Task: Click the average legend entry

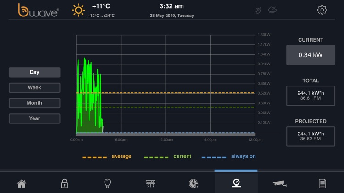Action: (x=106, y=156)
